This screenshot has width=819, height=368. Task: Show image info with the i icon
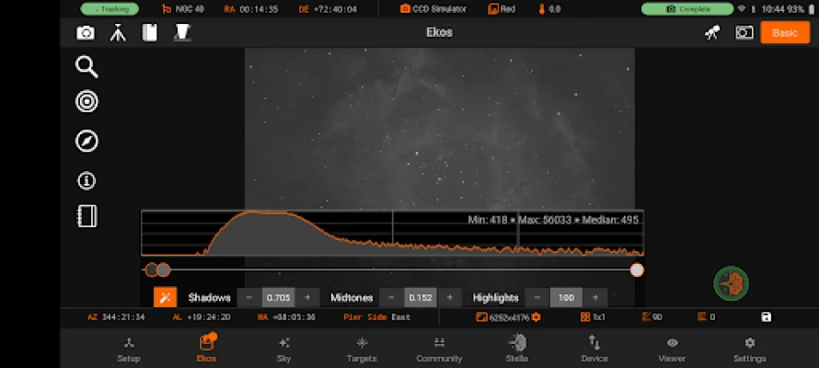[87, 180]
